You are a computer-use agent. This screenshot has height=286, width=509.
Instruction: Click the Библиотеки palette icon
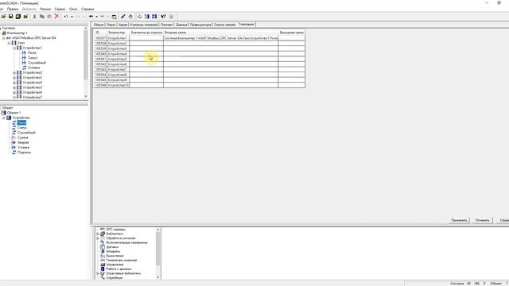click(103, 234)
